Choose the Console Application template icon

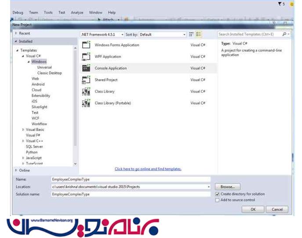[x=86, y=68]
